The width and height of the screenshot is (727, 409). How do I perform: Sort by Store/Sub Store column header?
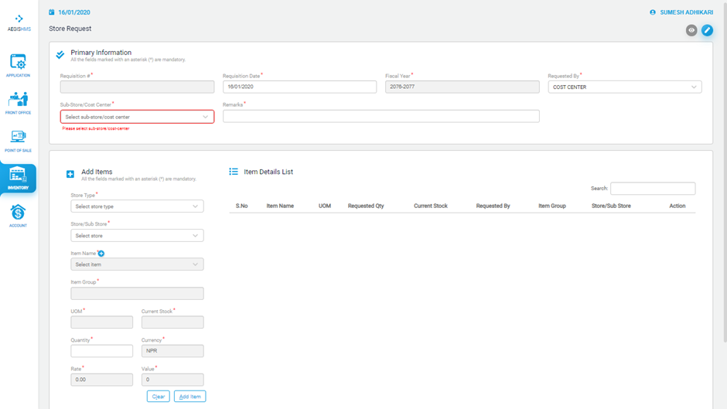(x=611, y=206)
